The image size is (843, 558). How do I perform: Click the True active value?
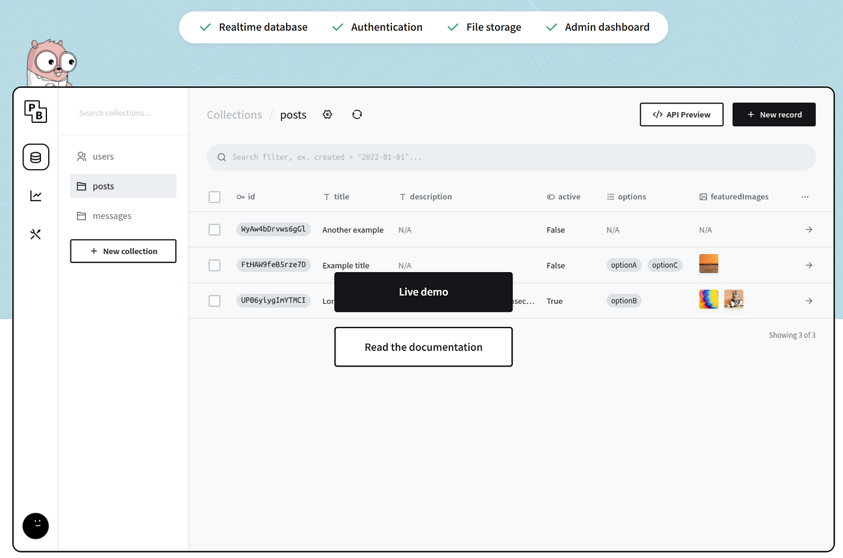click(x=555, y=301)
